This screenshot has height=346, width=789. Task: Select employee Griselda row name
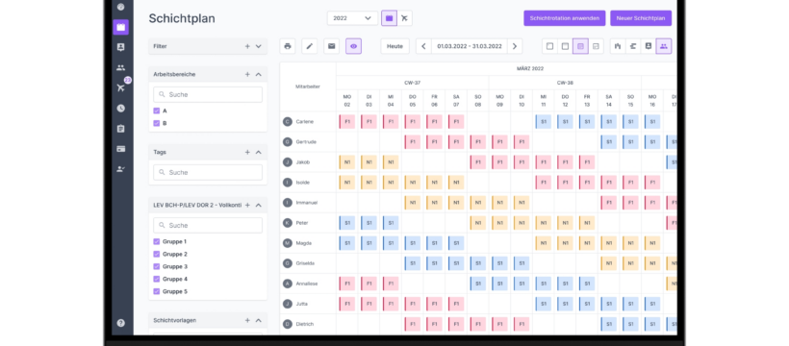tap(305, 263)
